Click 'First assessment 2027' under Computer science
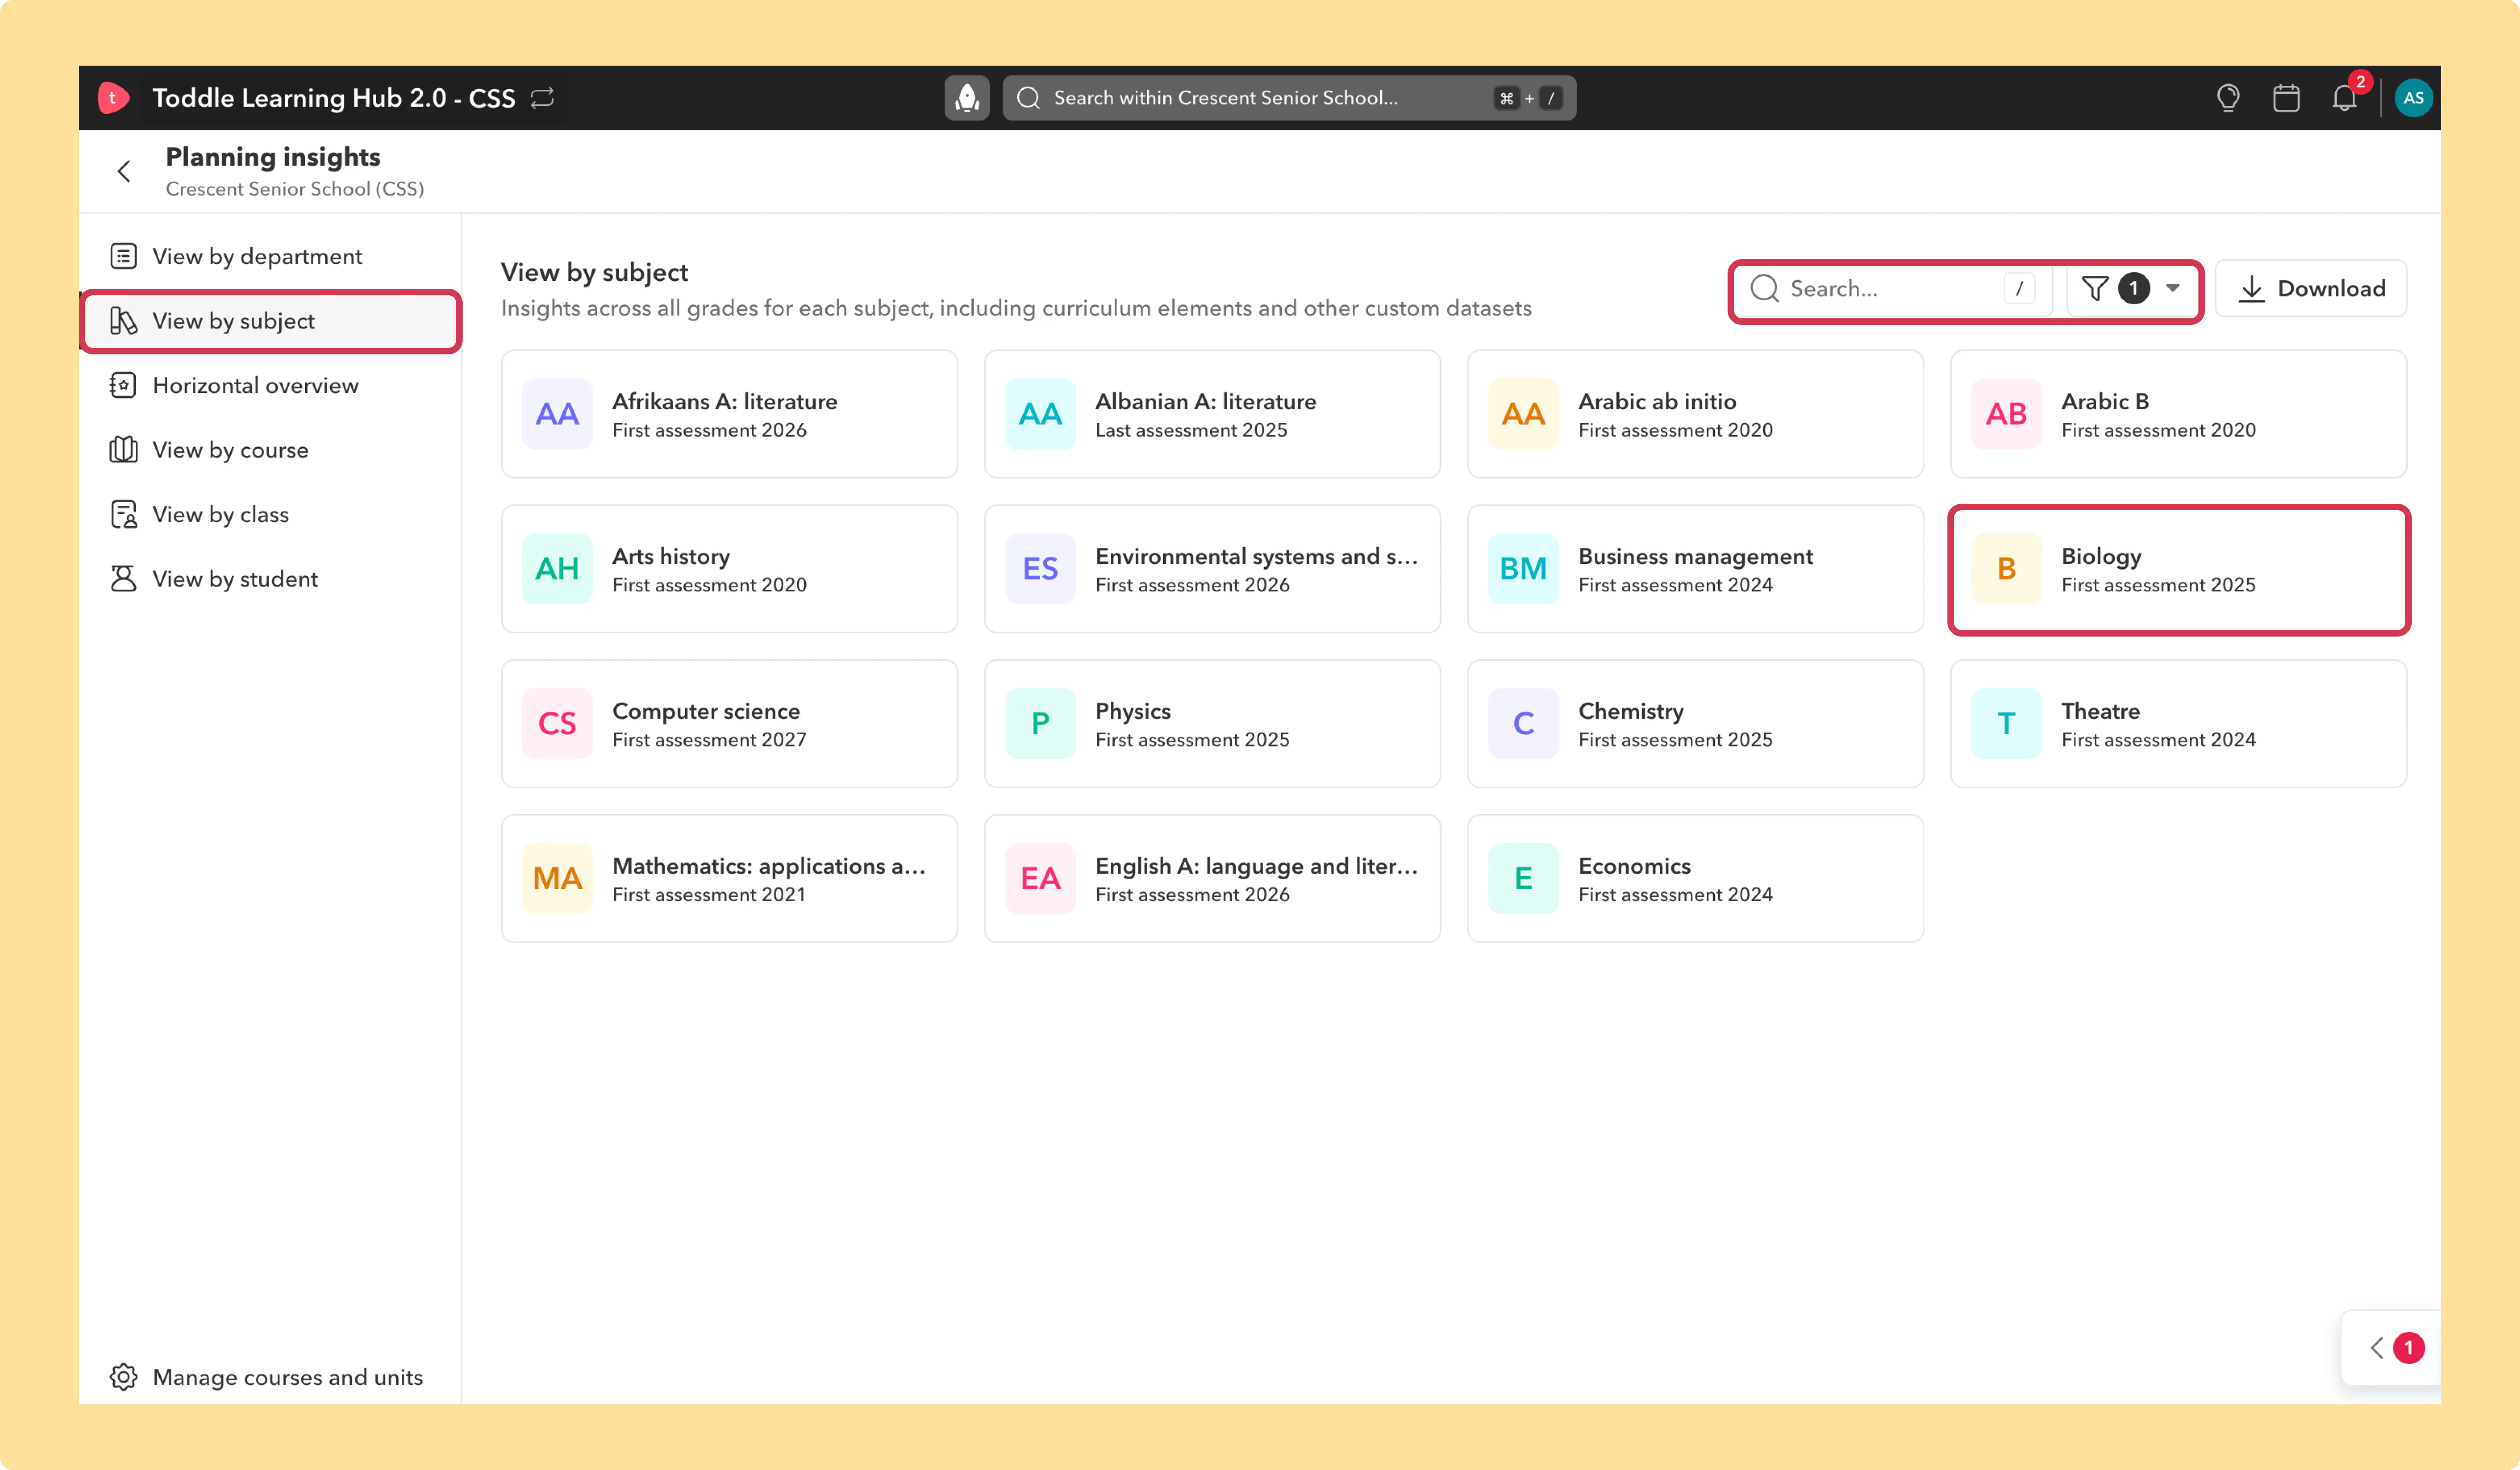 [709, 740]
